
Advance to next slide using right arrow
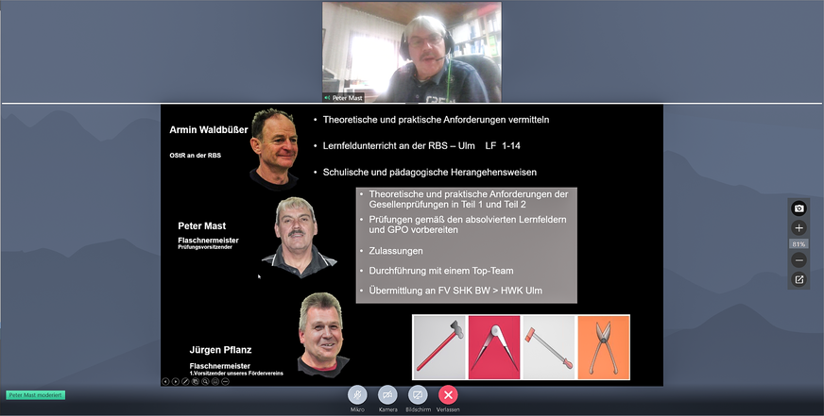[175, 381]
